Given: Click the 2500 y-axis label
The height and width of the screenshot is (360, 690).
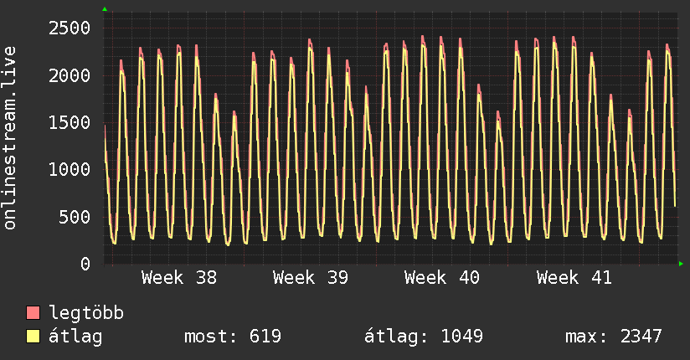Looking at the screenshot, I should coord(70,28).
